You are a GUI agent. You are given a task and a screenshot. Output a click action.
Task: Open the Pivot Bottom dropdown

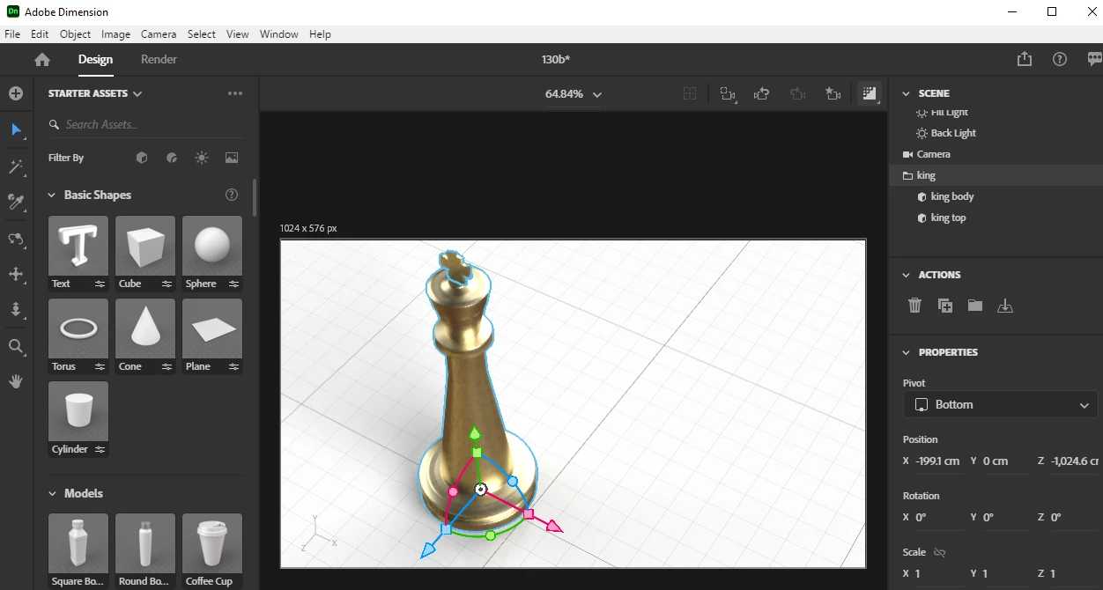click(x=1001, y=405)
